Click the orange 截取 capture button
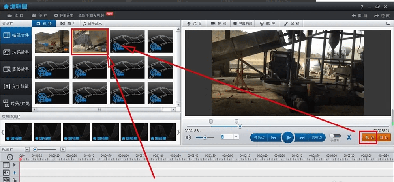Viewport: 394px width, 182px height. pyautogui.click(x=368, y=137)
